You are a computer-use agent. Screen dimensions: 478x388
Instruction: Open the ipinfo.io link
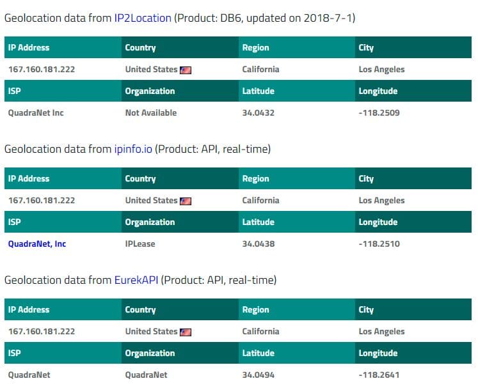133,149
